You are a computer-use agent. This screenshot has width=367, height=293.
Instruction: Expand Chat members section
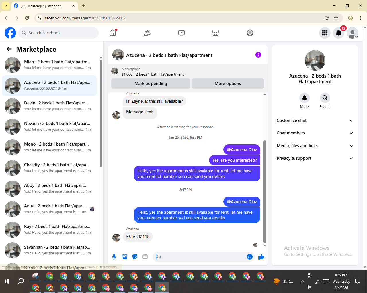tap(315, 133)
